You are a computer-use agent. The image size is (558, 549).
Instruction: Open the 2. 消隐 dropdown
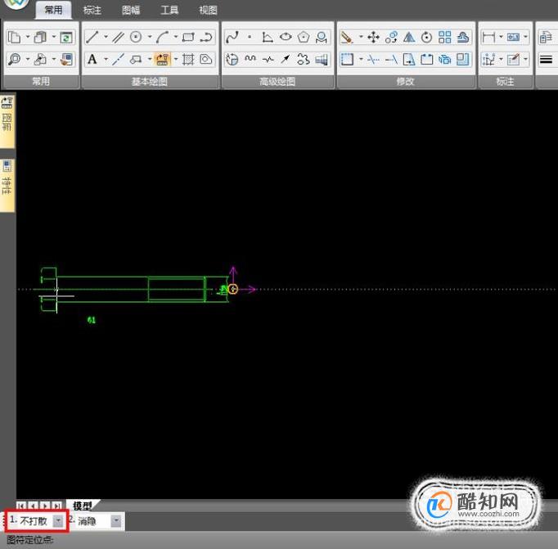pyautogui.click(x=116, y=521)
